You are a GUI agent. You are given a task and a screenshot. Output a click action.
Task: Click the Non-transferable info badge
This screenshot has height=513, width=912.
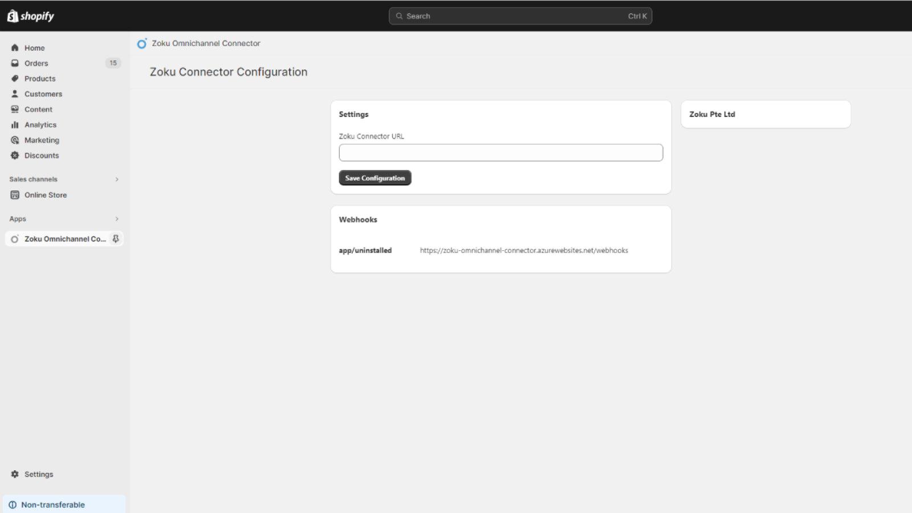point(52,504)
